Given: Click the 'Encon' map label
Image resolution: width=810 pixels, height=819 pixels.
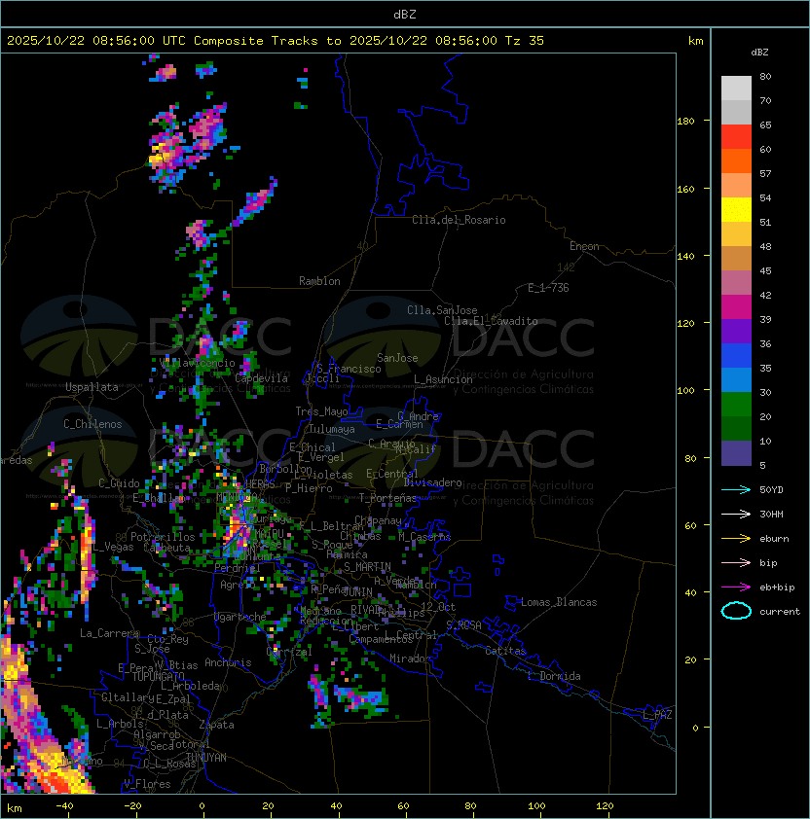Looking at the screenshot, I should [x=584, y=246].
